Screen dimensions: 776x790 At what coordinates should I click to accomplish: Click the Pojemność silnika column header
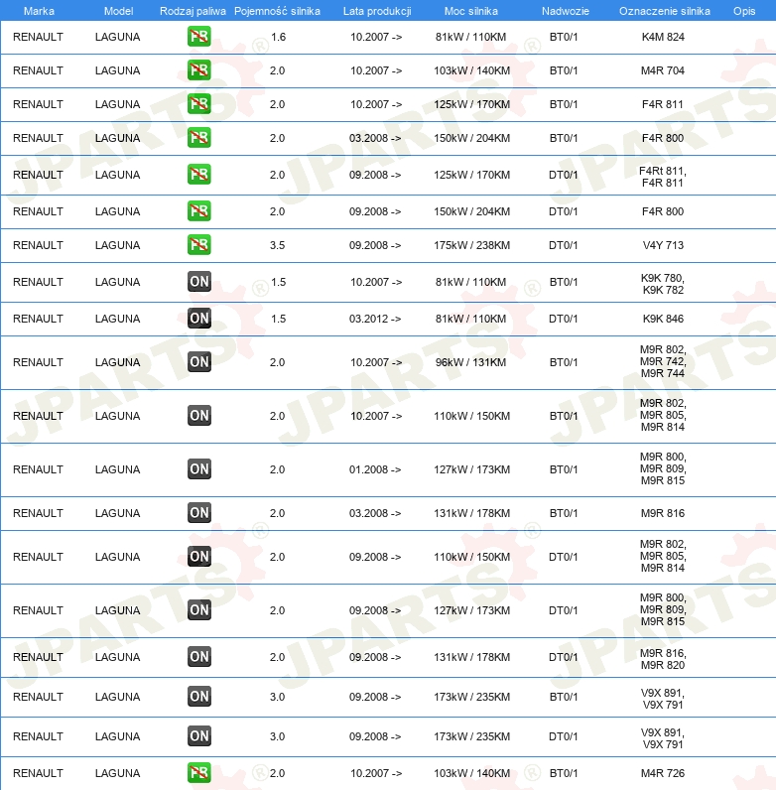click(x=277, y=11)
